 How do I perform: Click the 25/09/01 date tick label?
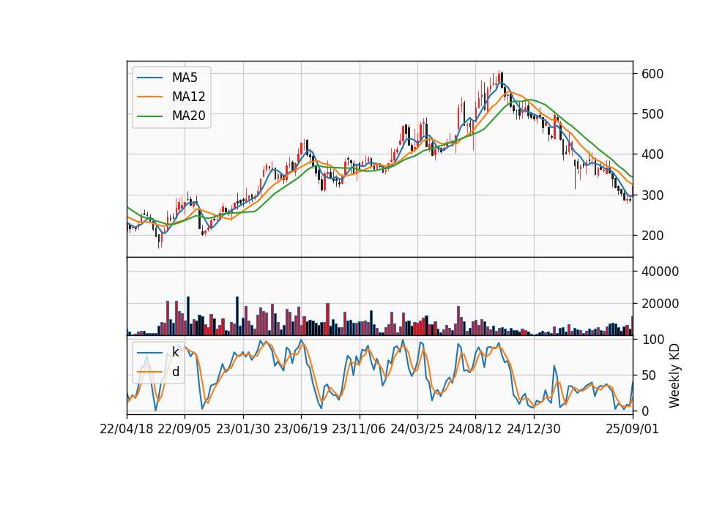[633, 430]
